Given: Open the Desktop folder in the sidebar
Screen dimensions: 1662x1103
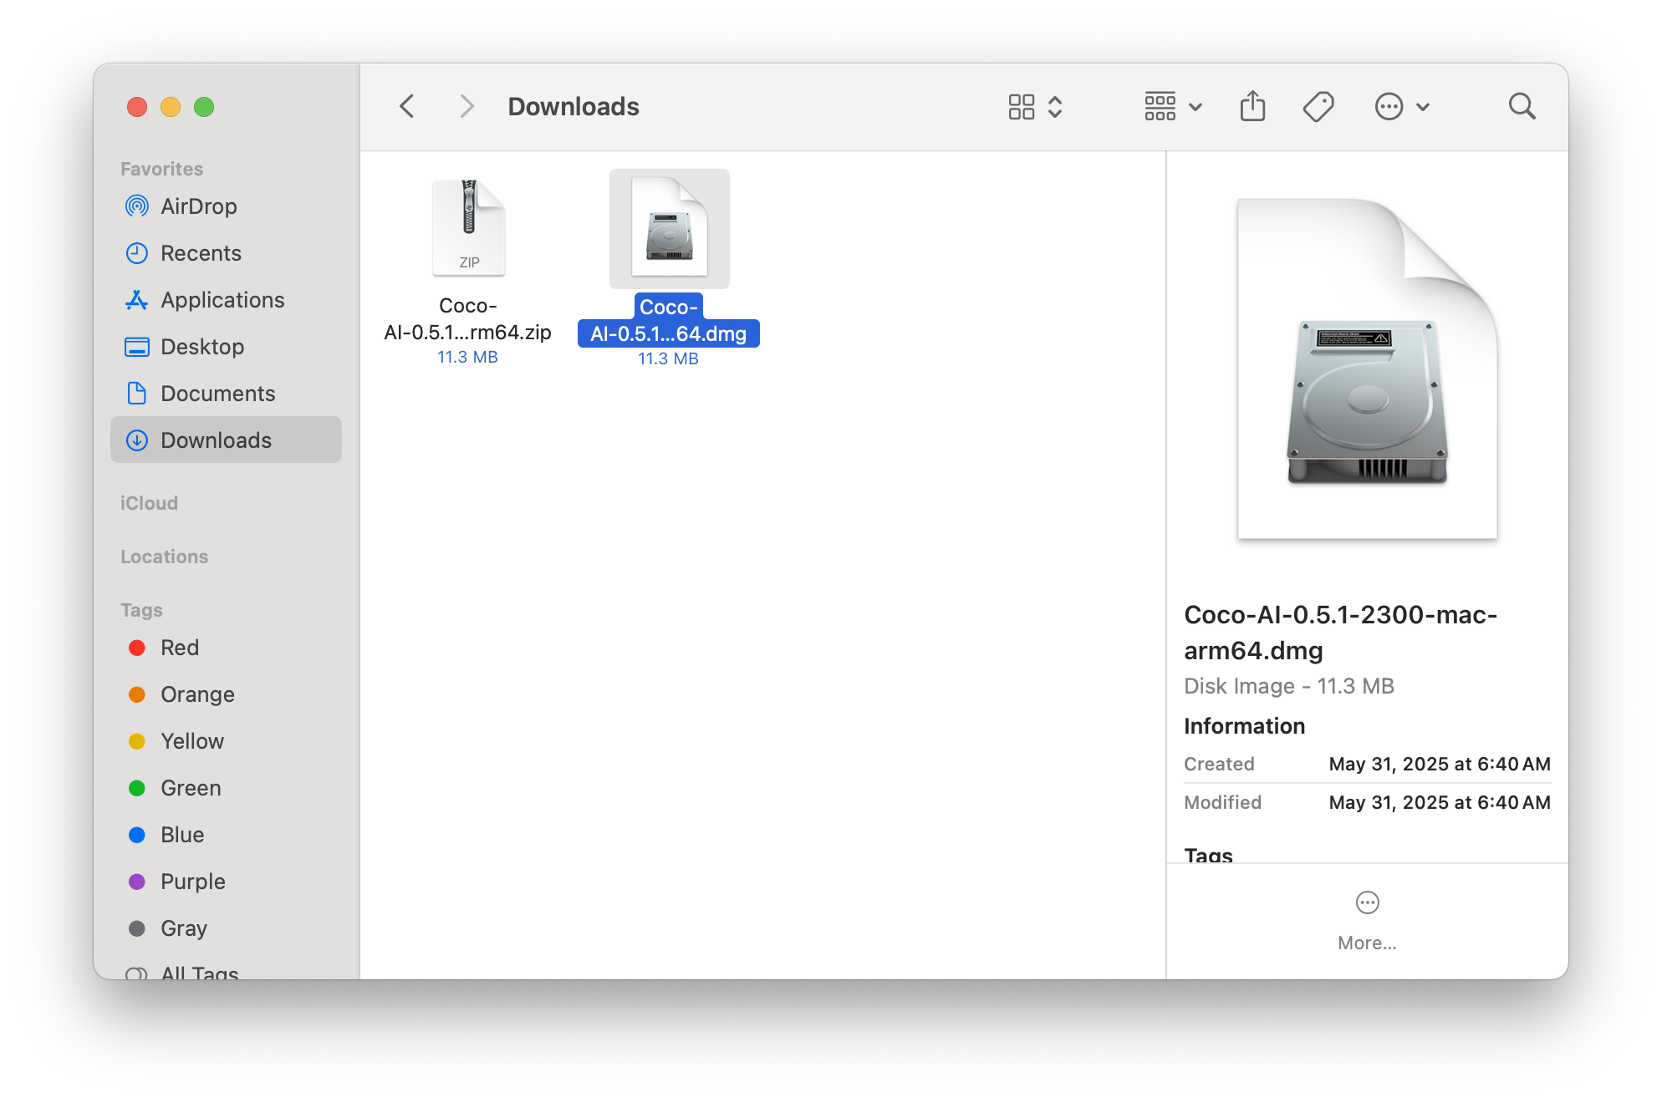Looking at the screenshot, I should [201, 347].
